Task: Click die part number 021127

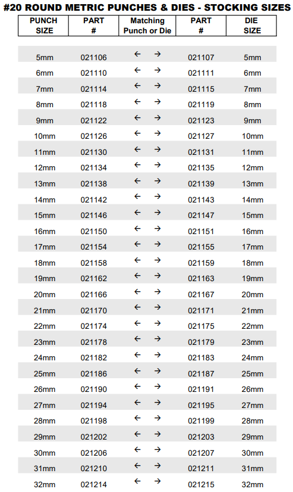Action: (201, 136)
